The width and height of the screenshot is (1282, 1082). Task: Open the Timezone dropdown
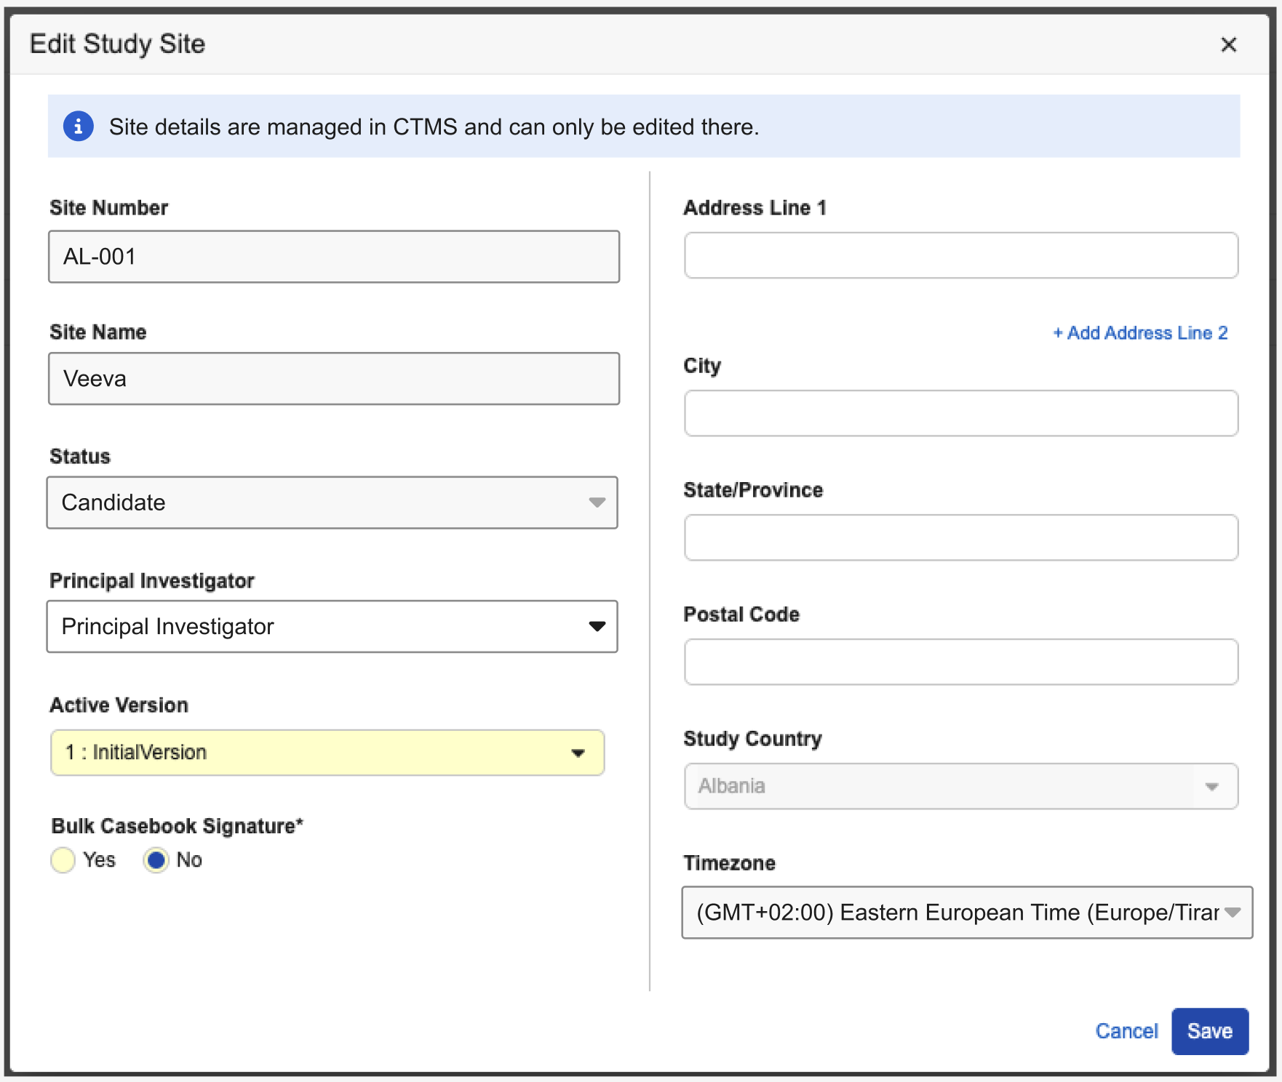point(967,913)
